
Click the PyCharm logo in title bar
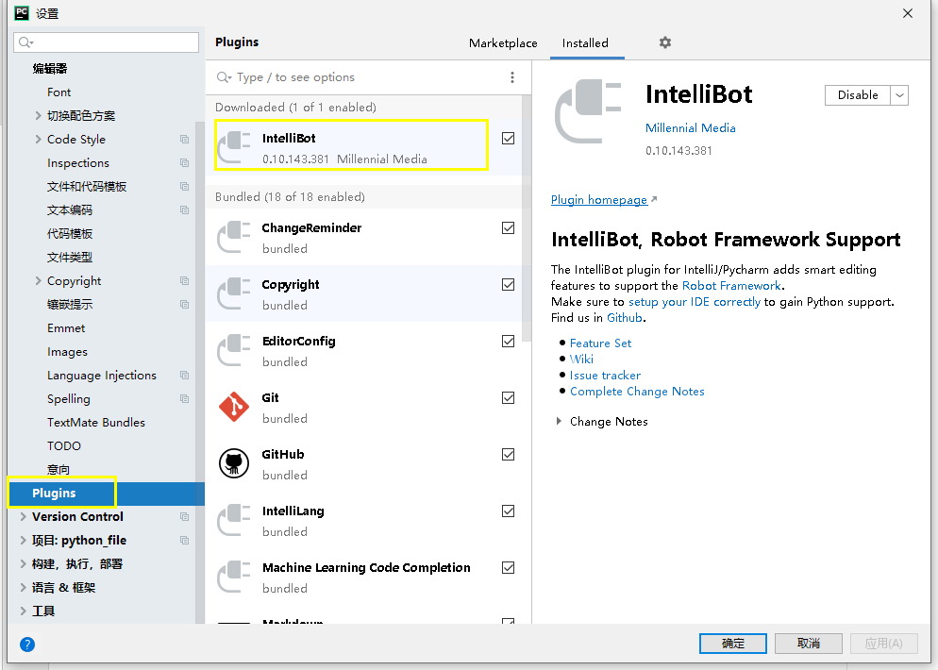click(x=22, y=13)
